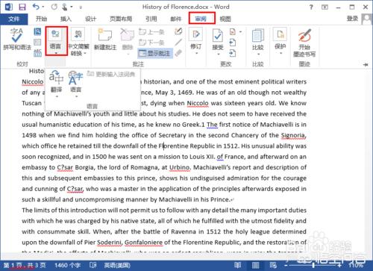The width and height of the screenshot is (373, 271).
Task: Switch to web layout view in status bar
Action: [273, 265]
